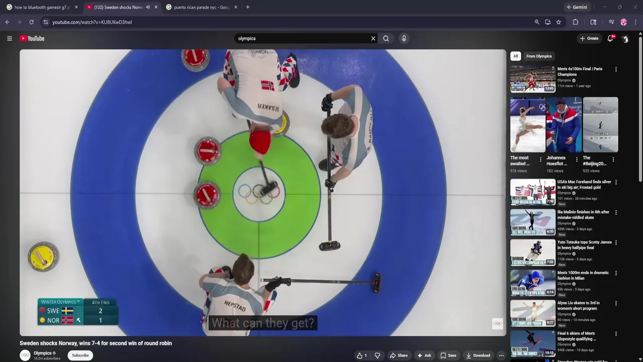
Task: Open USA's Mac Forehand finds silver video
Action: (532, 192)
